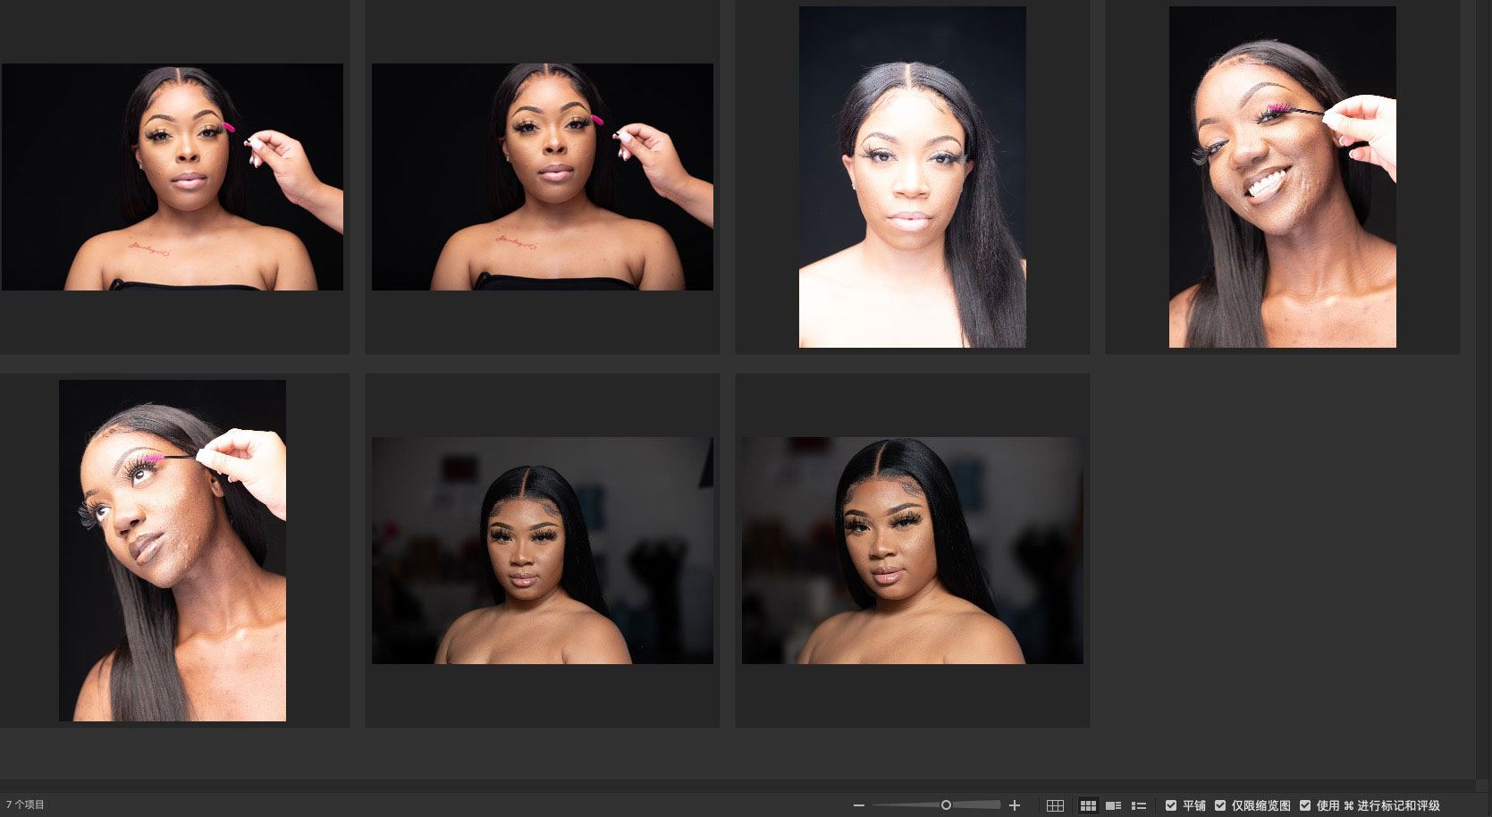Uncheck the 平铺 checkbox

[x=1171, y=805]
